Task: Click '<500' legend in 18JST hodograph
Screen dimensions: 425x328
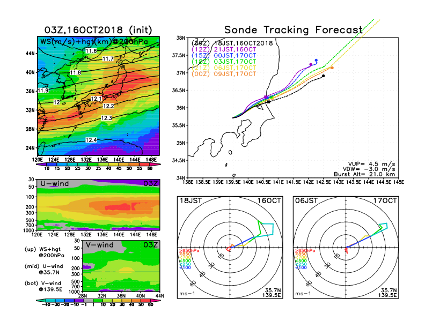Action: [x=185, y=261]
